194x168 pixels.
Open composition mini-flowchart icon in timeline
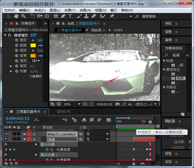point(65,120)
